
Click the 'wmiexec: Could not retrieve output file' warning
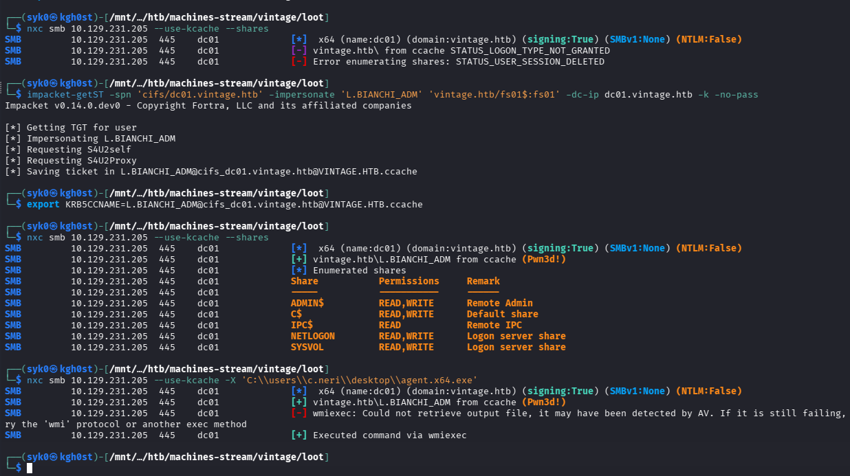pos(578,413)
